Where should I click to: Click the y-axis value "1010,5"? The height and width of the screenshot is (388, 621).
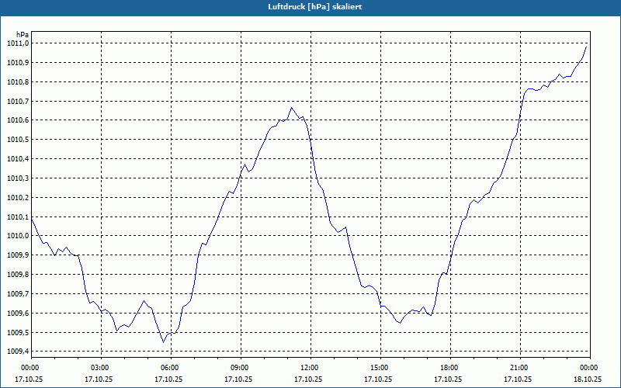[x=18, y=140]
